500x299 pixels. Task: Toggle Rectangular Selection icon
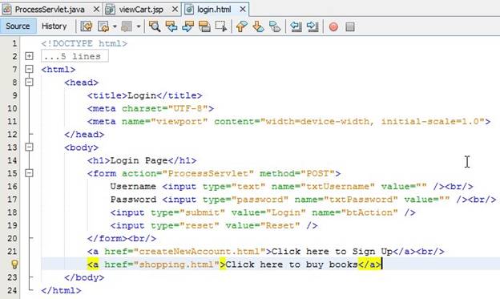[x=221, y=26]
